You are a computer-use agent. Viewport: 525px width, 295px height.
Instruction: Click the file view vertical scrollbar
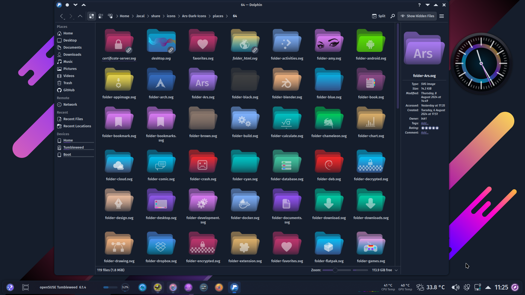(x=398, y=66)
